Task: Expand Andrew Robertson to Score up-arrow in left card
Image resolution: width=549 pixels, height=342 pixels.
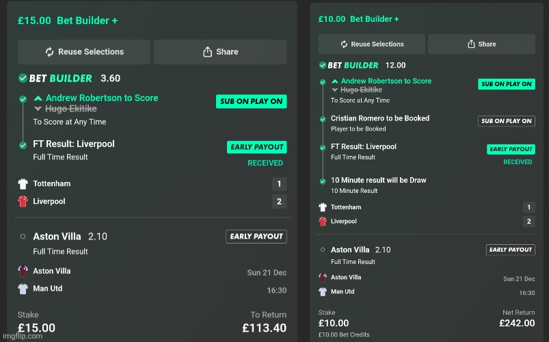Action: 38,98
